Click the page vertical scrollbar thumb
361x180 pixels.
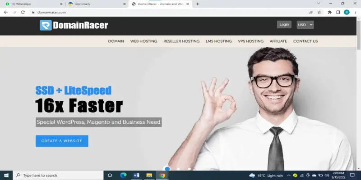tap(358, 35)
